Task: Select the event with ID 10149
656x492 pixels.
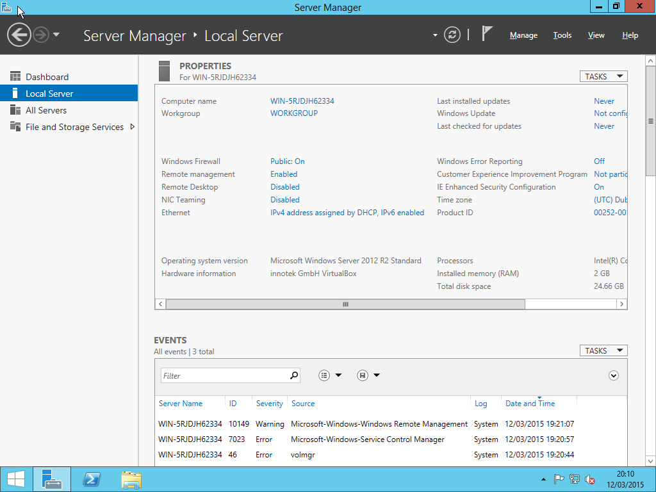Action: pos(391,424)
